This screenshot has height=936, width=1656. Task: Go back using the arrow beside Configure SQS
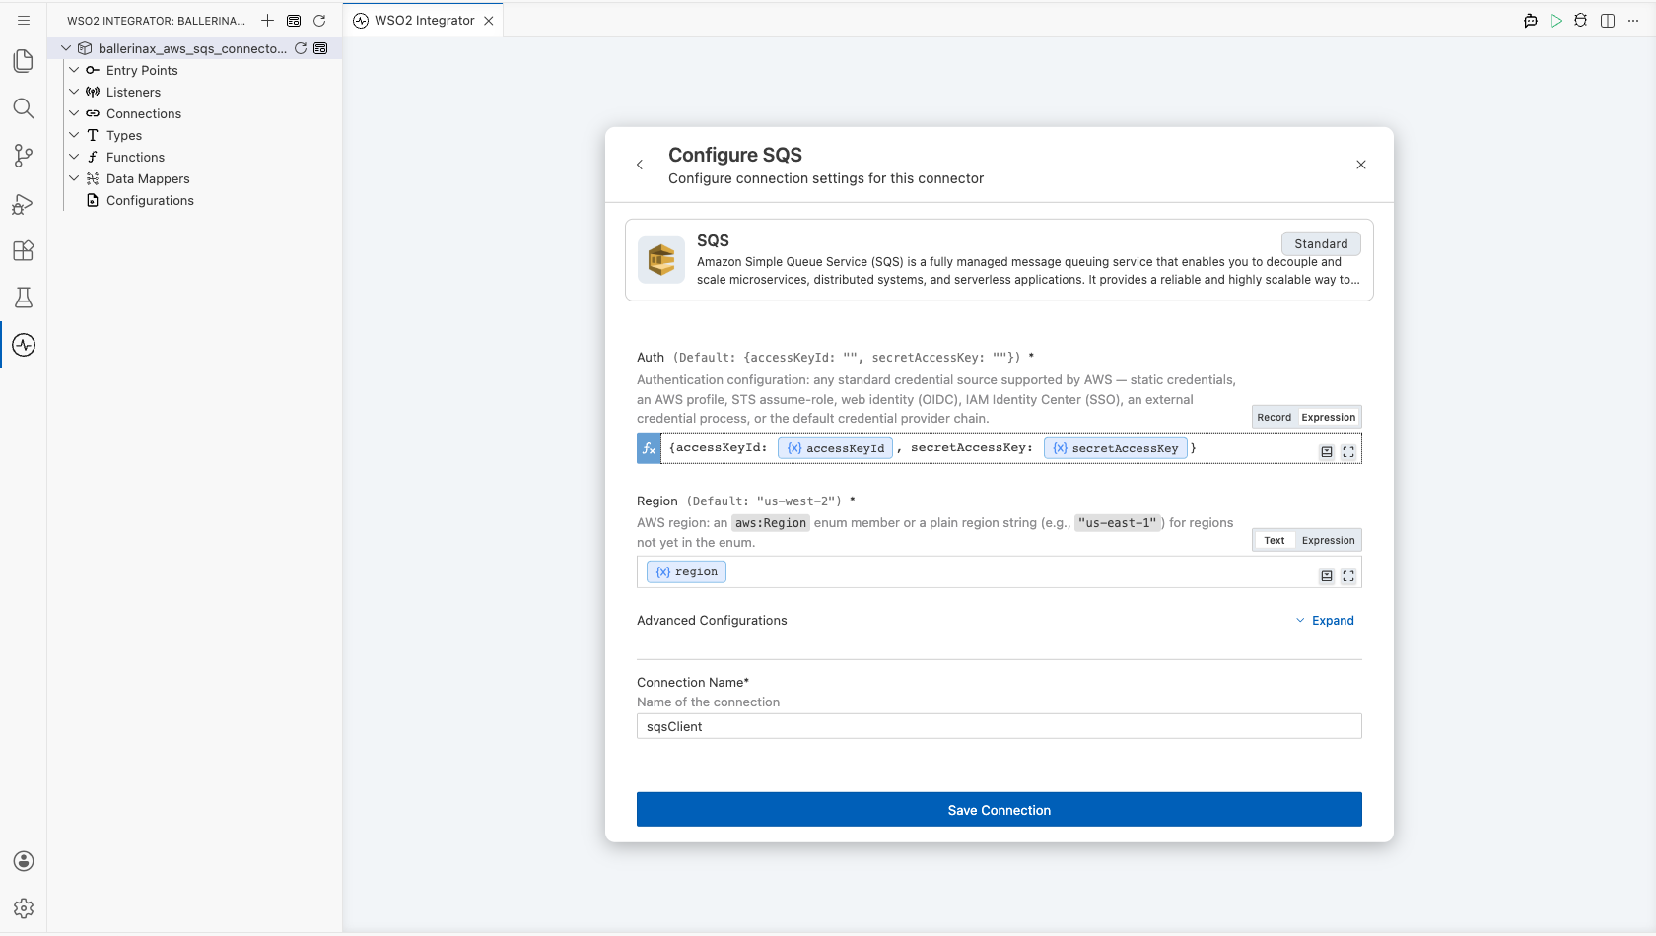coord(640,165)
